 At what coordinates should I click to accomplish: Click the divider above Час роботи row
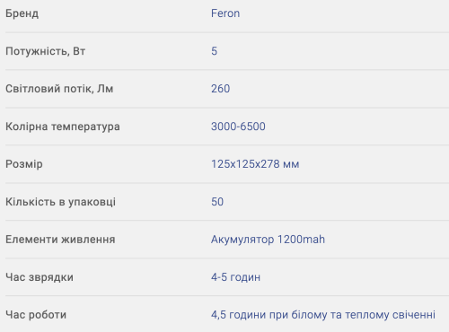tap(227, 296)
